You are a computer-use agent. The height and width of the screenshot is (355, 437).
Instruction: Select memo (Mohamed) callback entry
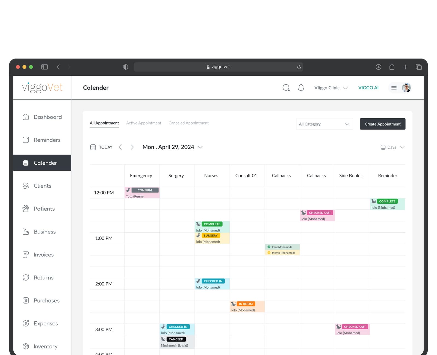click(282, 253)
